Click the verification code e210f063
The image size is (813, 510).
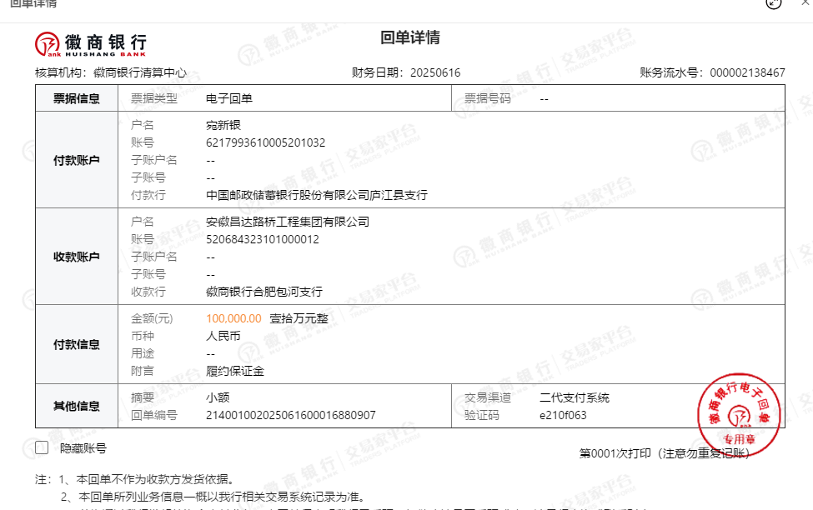[563, 415]
